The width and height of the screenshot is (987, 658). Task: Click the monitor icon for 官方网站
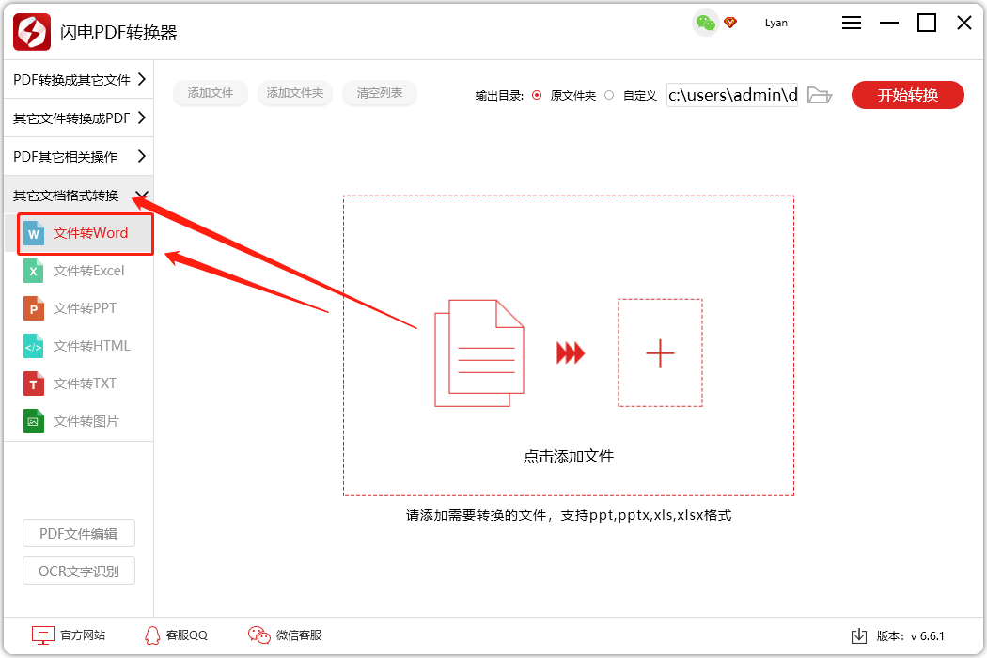(43, 635)
